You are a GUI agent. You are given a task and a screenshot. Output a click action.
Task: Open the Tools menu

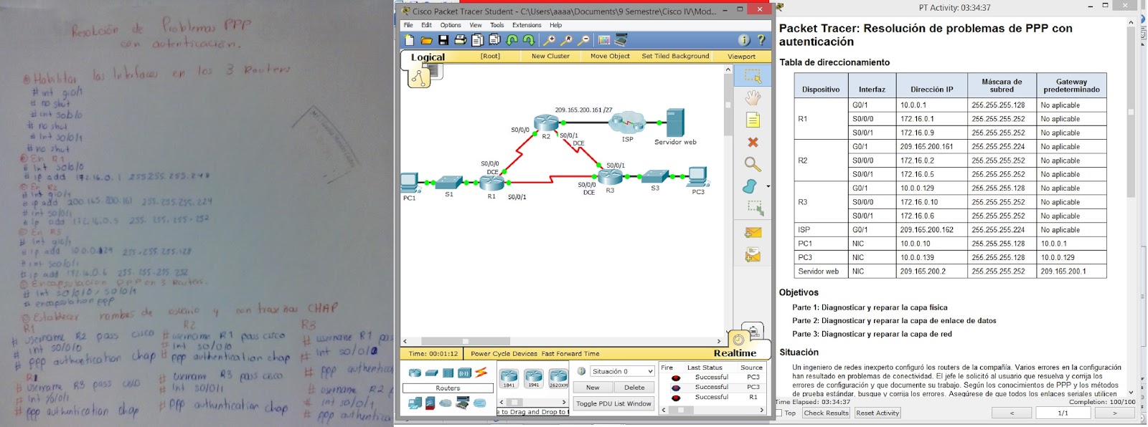[x=497, y=25]
